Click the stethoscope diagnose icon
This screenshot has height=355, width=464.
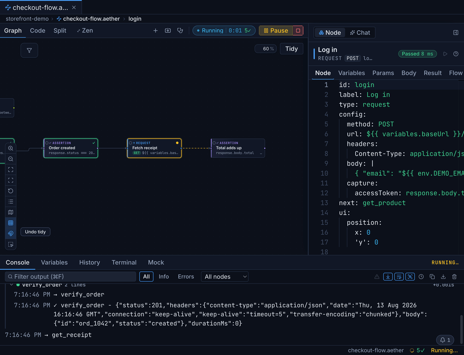click(180, 31)
